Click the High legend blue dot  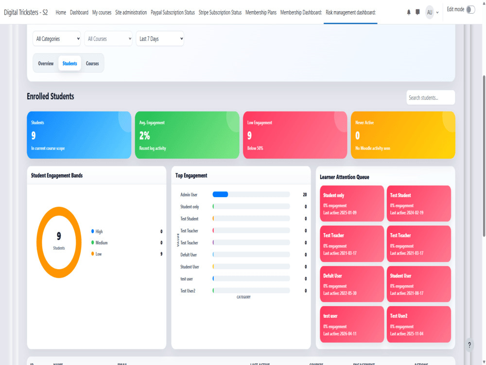point(93,231)
